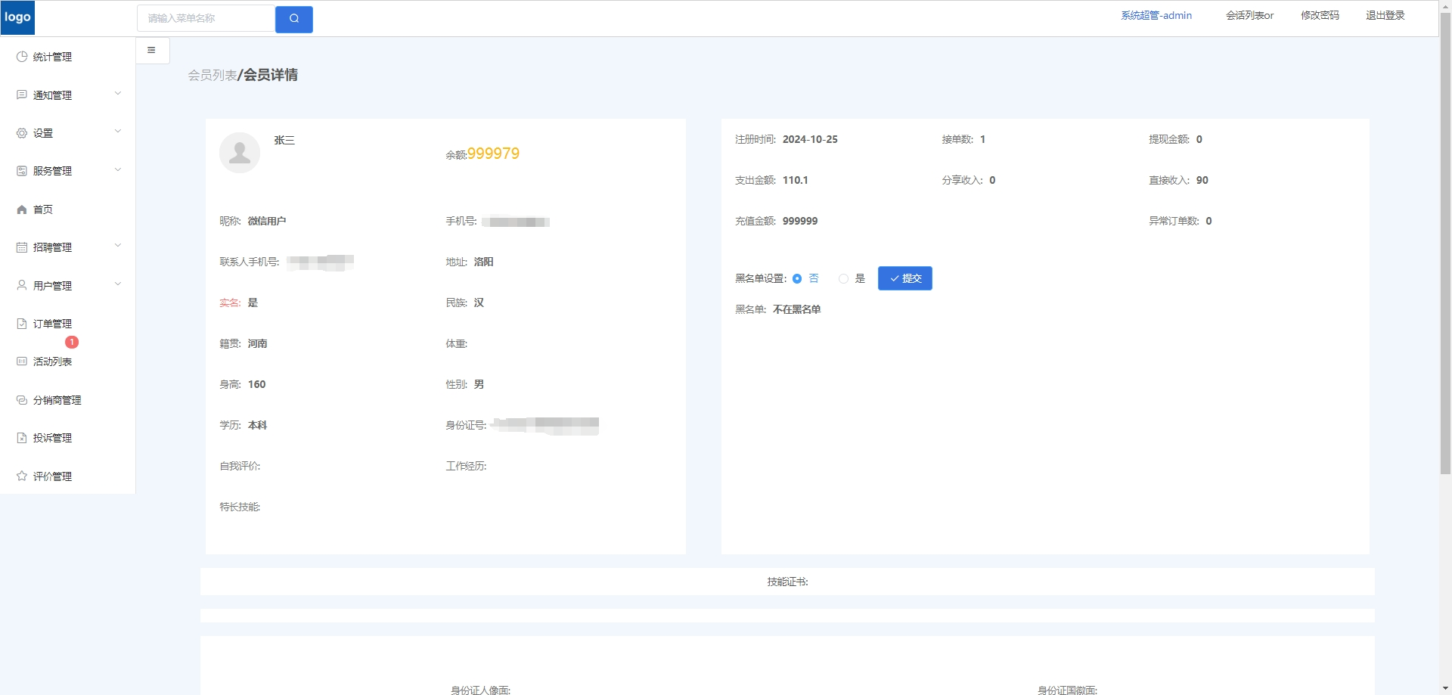
Task: Expand the 通知管理 submenu arrow
Action: click(x=118, y=94)
